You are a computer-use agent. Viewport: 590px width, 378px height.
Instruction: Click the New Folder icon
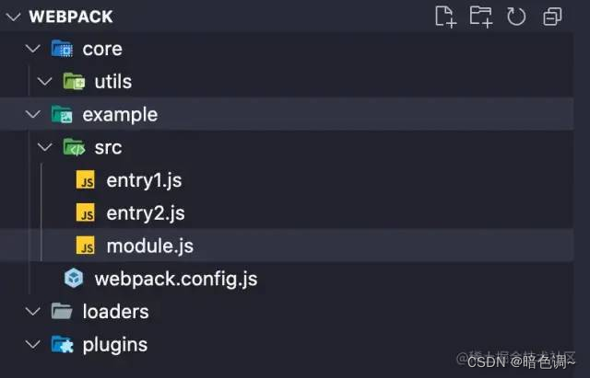coord(481,17)
